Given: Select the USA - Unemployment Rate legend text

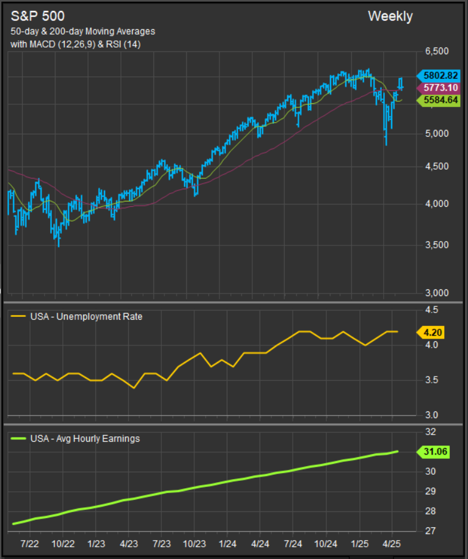Looking at the screenshot, I should [86, 316].
